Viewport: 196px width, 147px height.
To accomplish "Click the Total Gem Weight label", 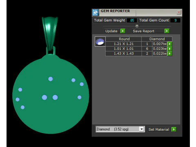I will point(109,20).
